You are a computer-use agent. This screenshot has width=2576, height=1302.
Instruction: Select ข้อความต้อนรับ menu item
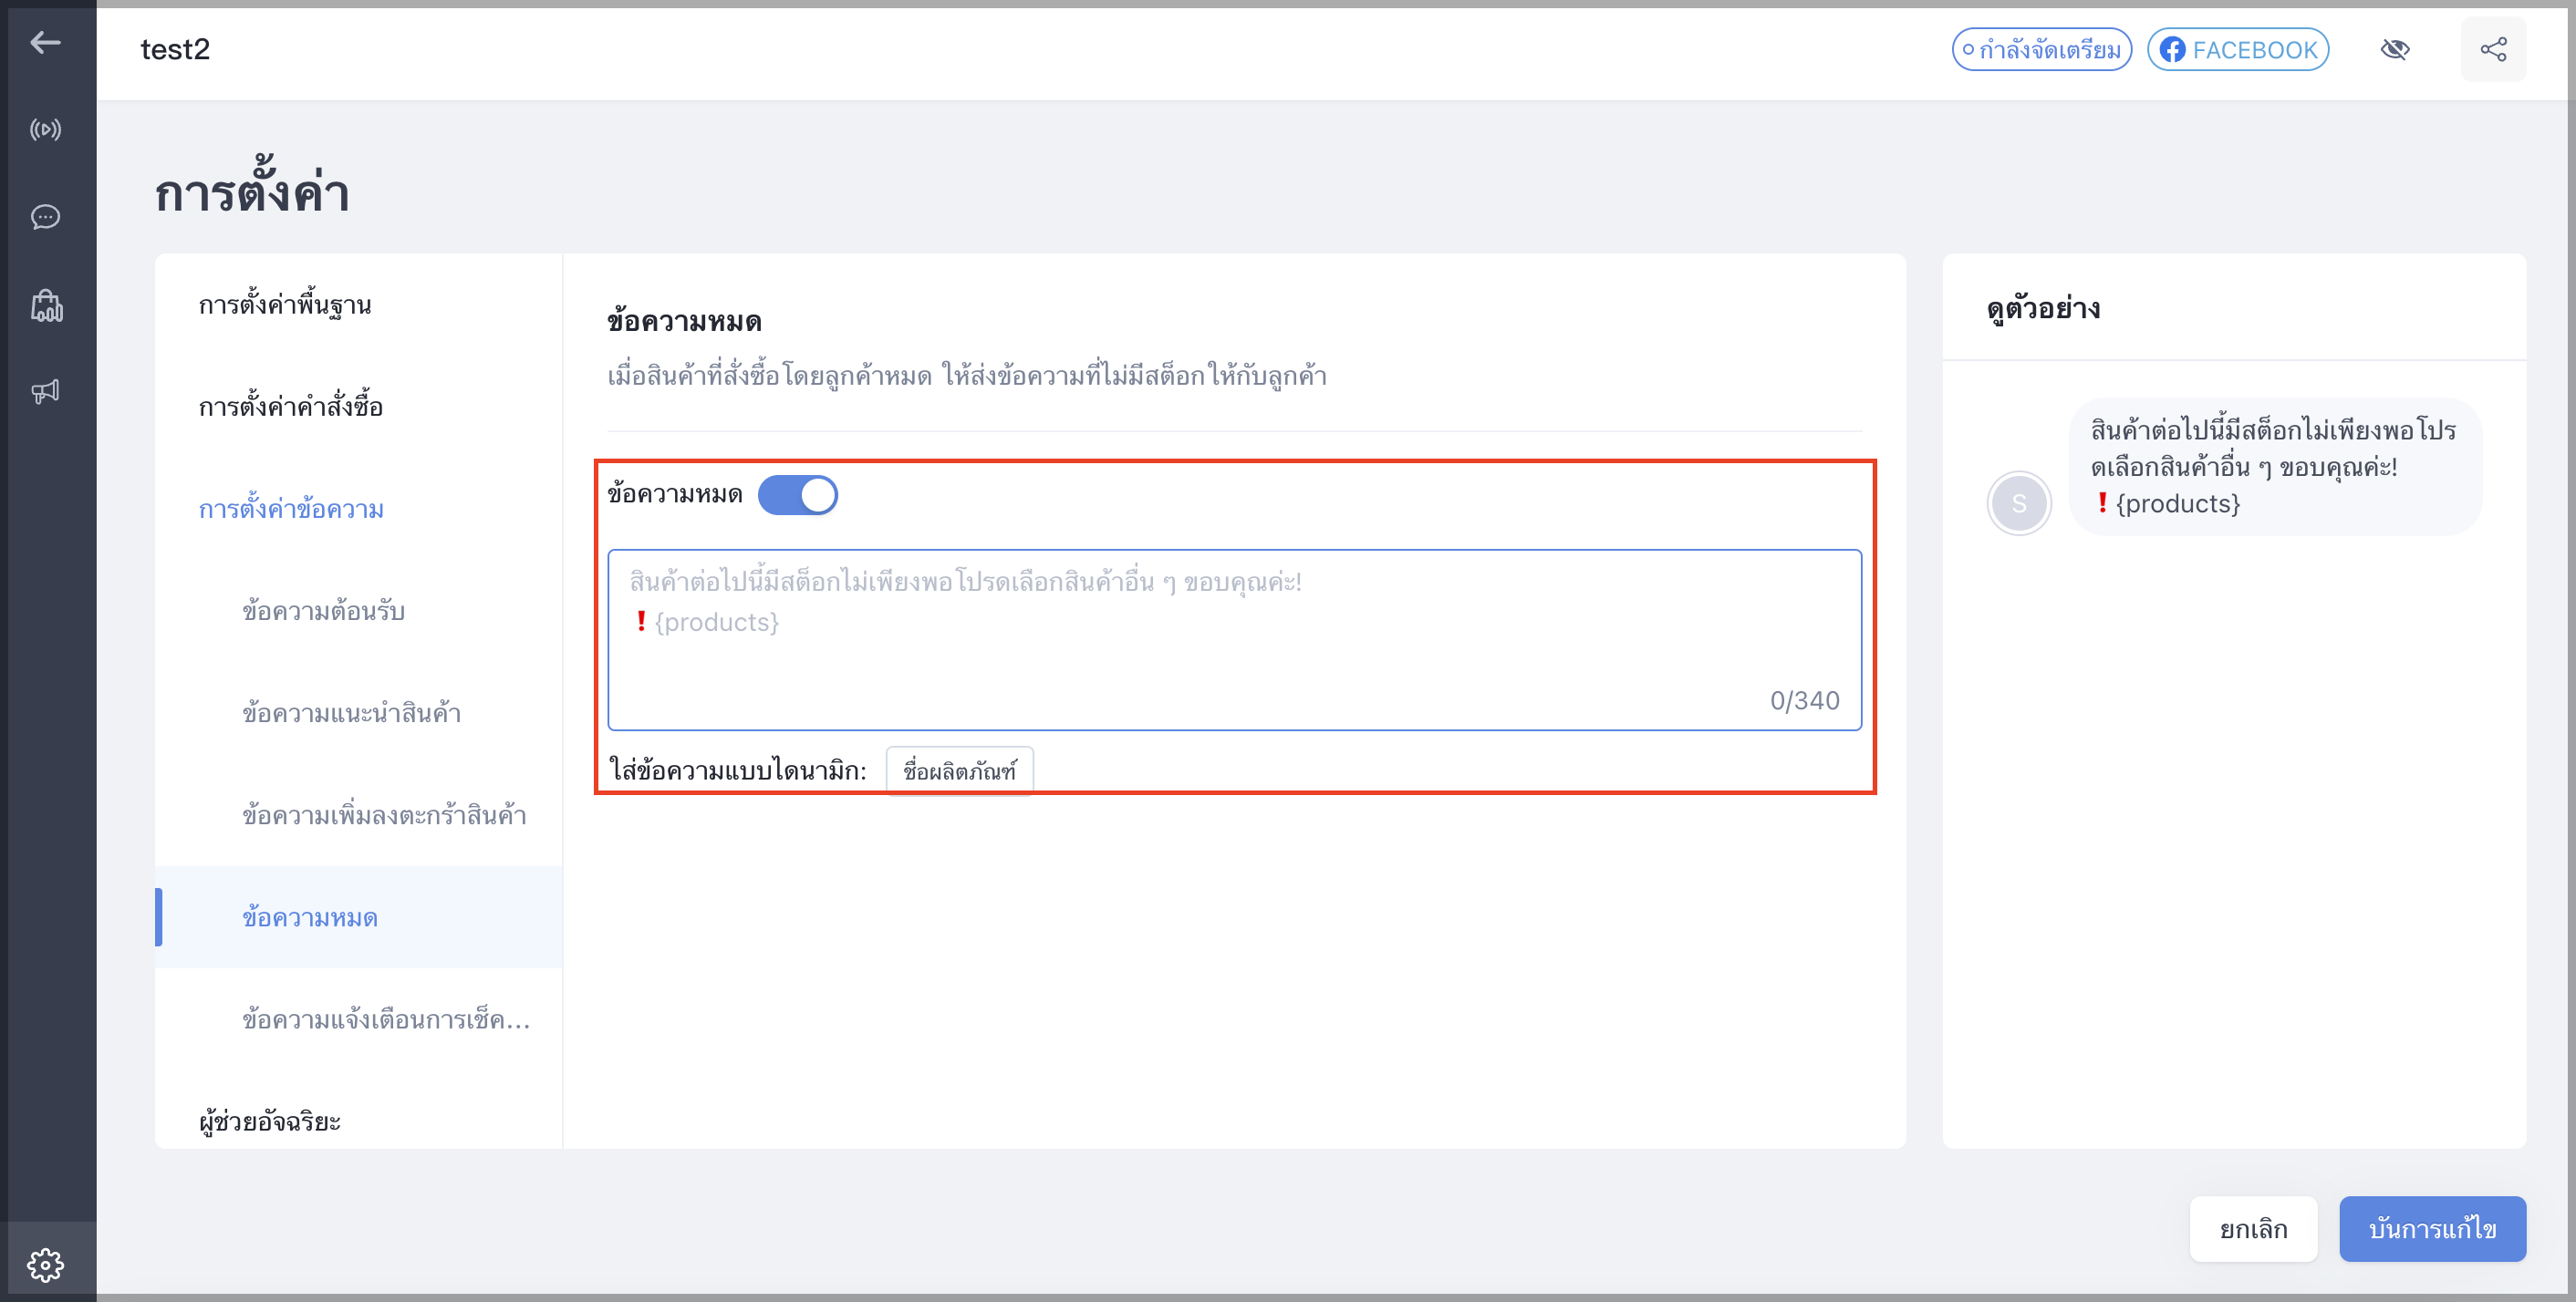[323, 611]
